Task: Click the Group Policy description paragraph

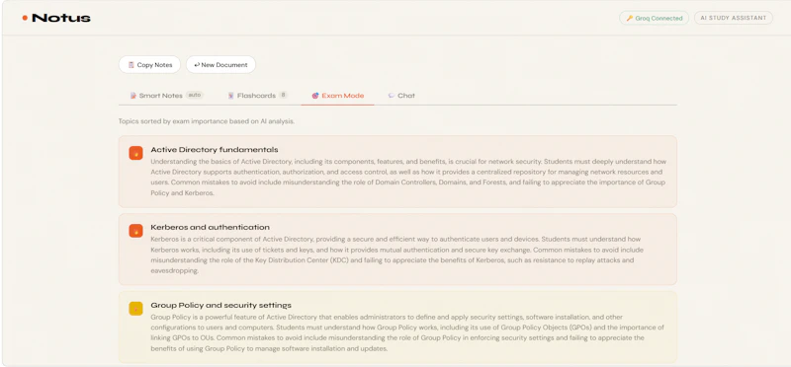Action: 407,332
